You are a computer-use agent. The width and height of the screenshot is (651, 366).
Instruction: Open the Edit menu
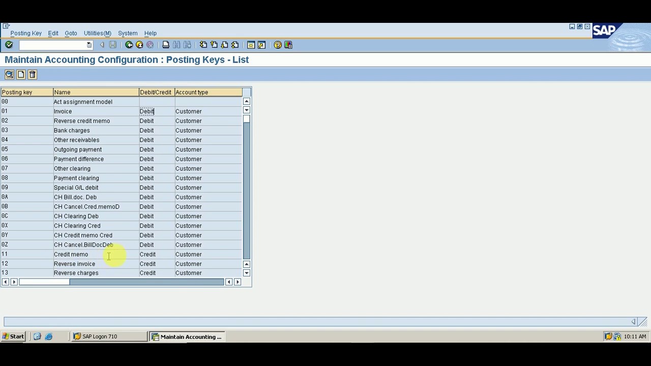[53, 33]
